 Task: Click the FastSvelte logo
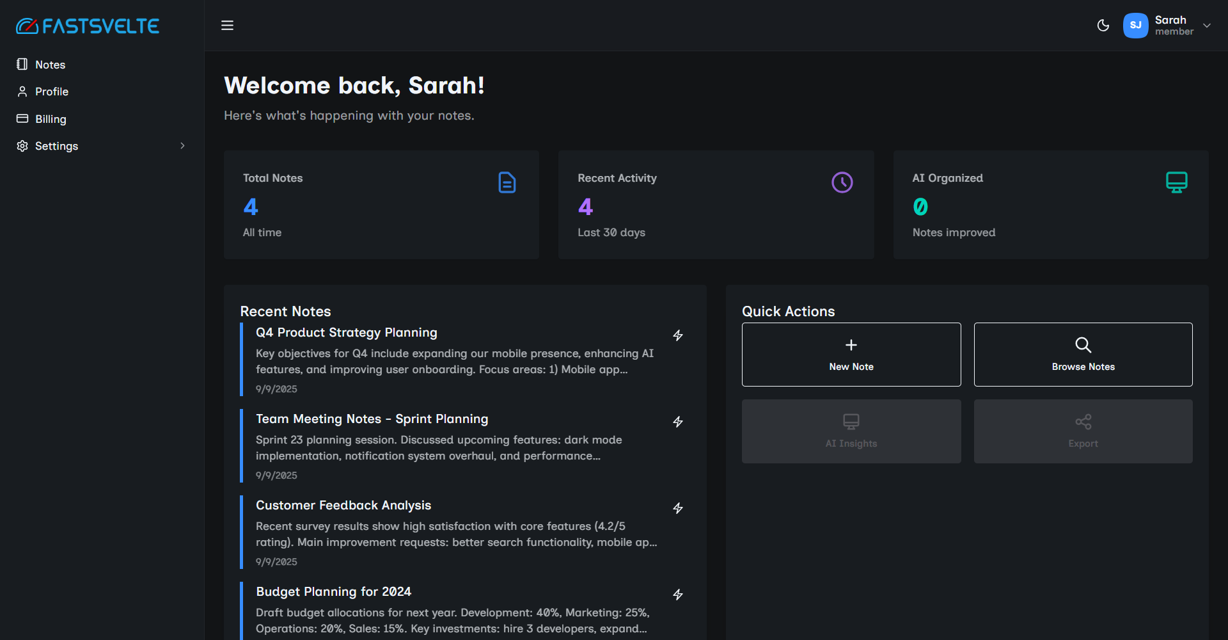(x=88, y=26)
